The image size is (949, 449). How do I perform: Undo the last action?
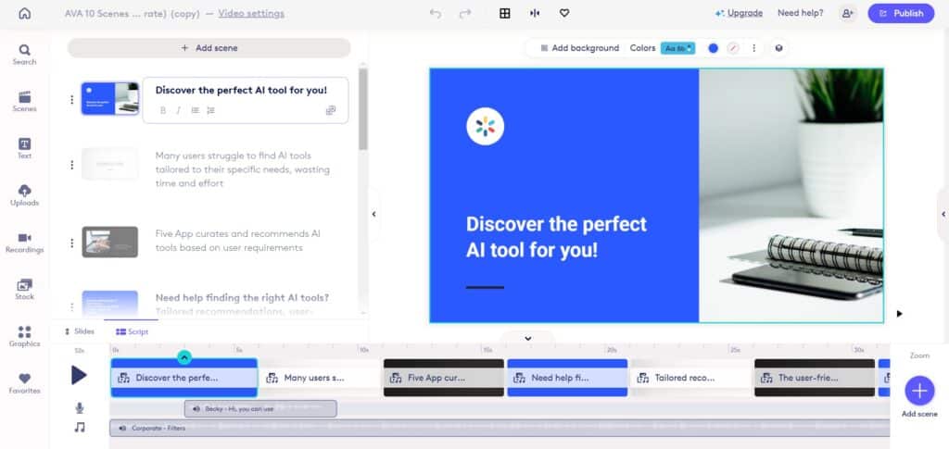coord(436,13)
